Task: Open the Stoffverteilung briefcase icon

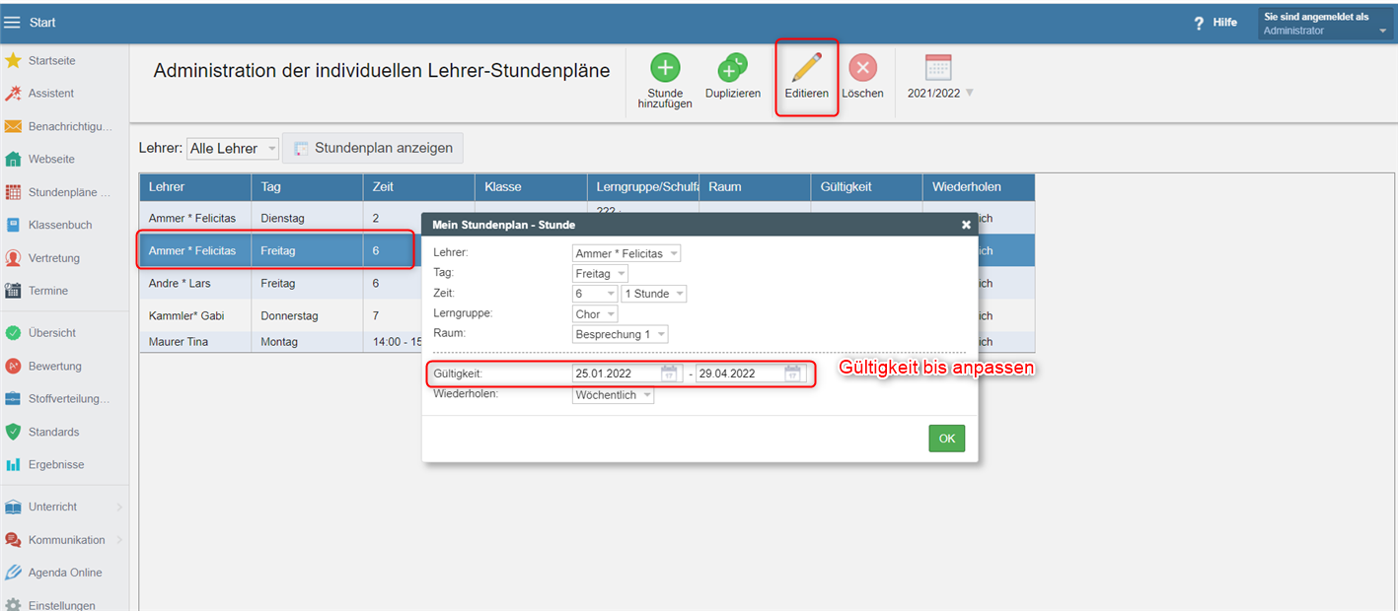Action: coord(13,398)
